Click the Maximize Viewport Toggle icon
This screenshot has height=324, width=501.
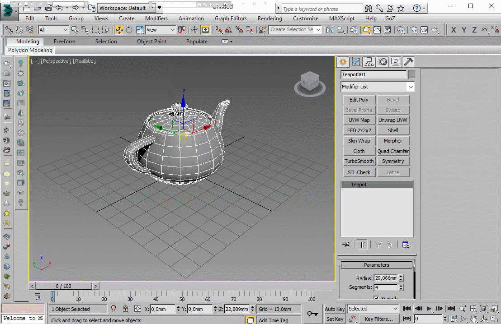click(494, 319)
